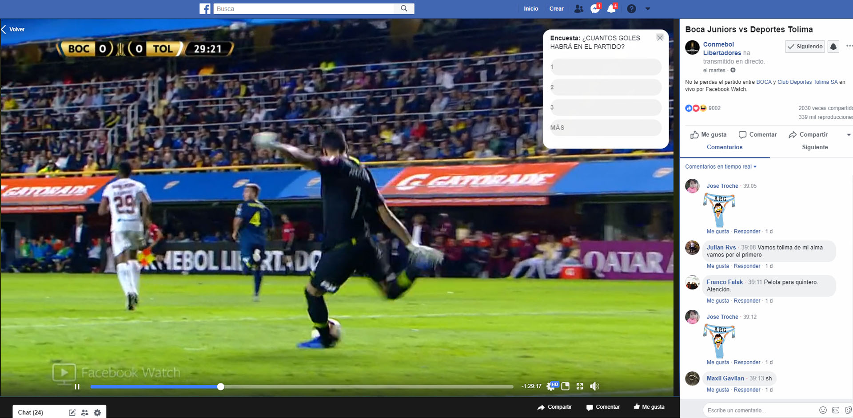Open the Crear menu

556,9
